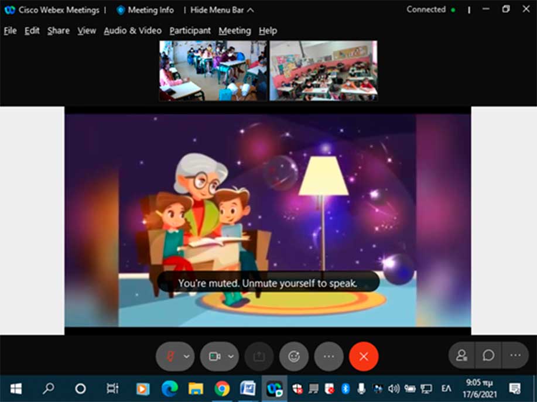Open the Participant menu
This screenshot has width=537, height=402.
(190, 31)
